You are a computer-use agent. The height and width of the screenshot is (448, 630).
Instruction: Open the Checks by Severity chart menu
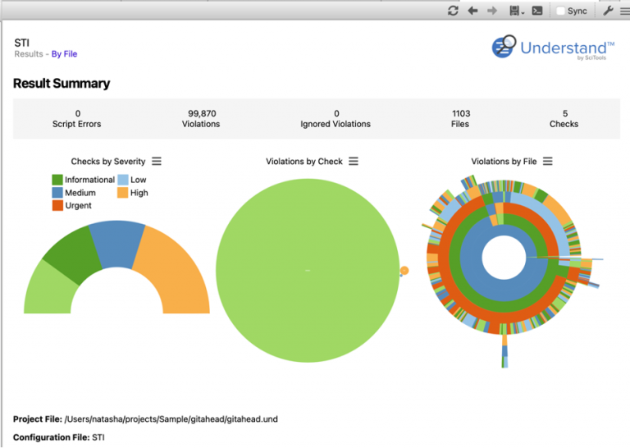(x=157, y=162)
